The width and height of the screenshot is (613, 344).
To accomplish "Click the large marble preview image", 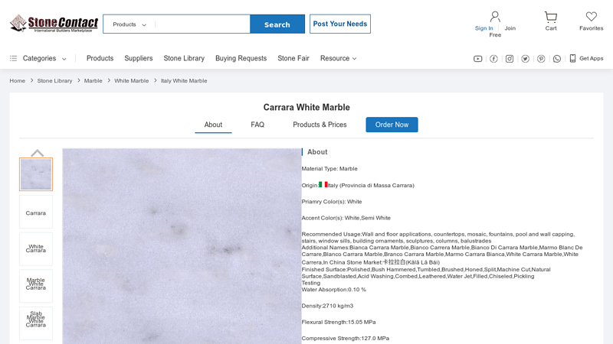I will tap(182, 246).
